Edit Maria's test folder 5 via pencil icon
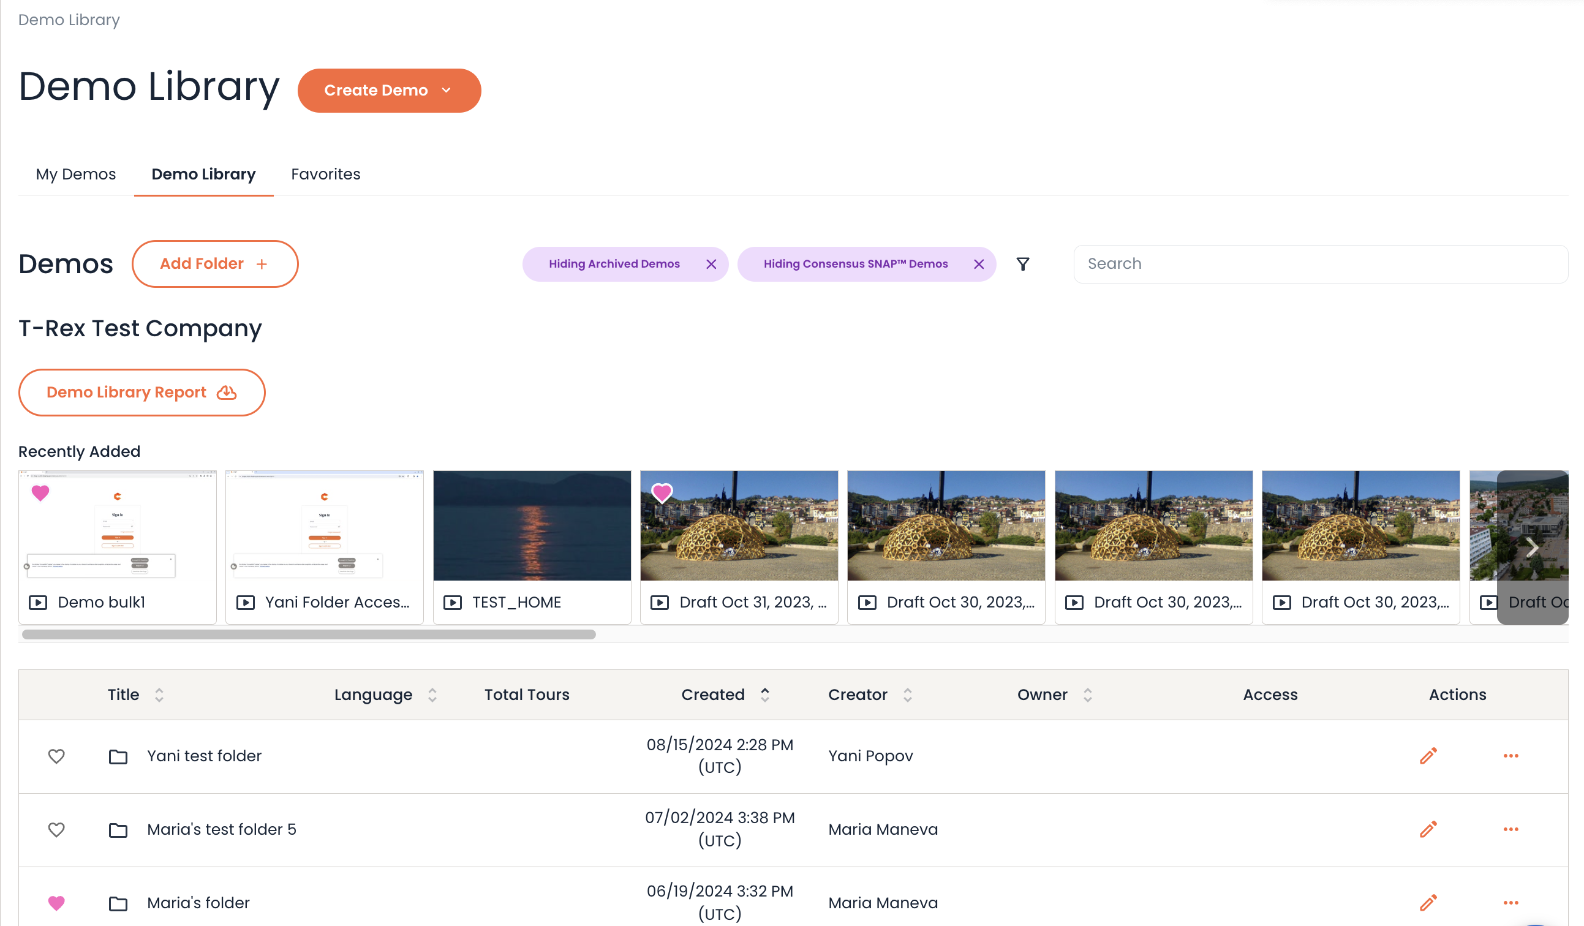Viewport: 1584px width, 926px height. coord(1428,829)
